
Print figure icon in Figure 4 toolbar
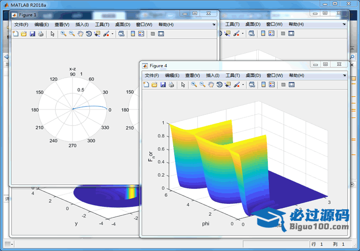click(x=171, y=85)
